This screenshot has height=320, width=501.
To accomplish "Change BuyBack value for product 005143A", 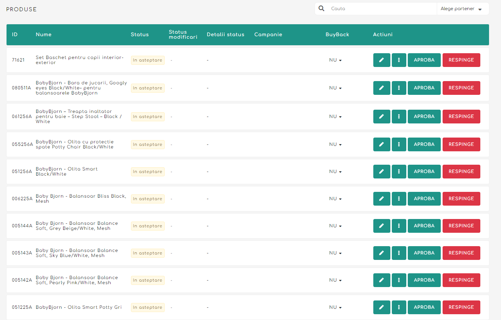I will tap(335, 253).
